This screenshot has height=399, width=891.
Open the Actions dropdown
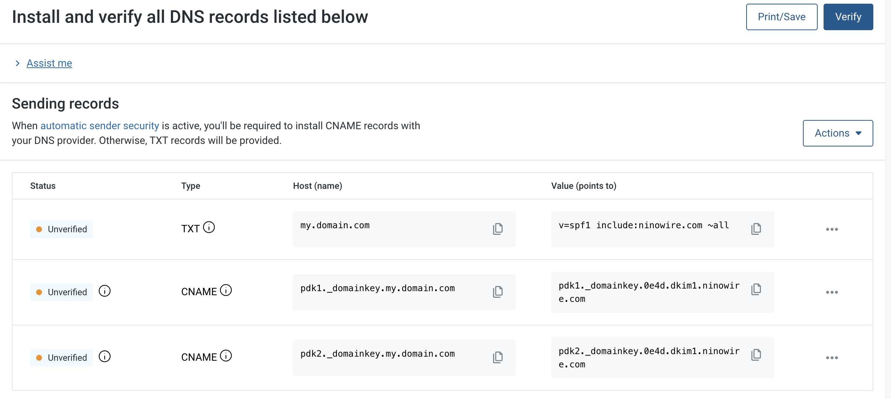click(x=838, y=133)
